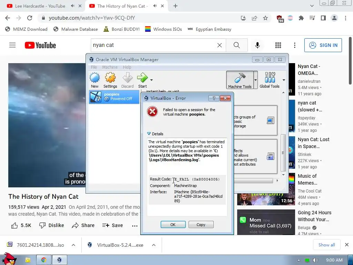Like the video with thumbs up
The width and height of the screenshot is (353, 265).
point(21,225)
